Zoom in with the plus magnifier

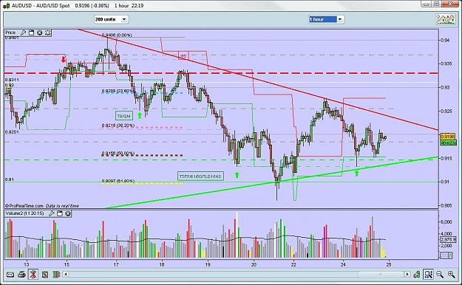click(x=452, y=275)
